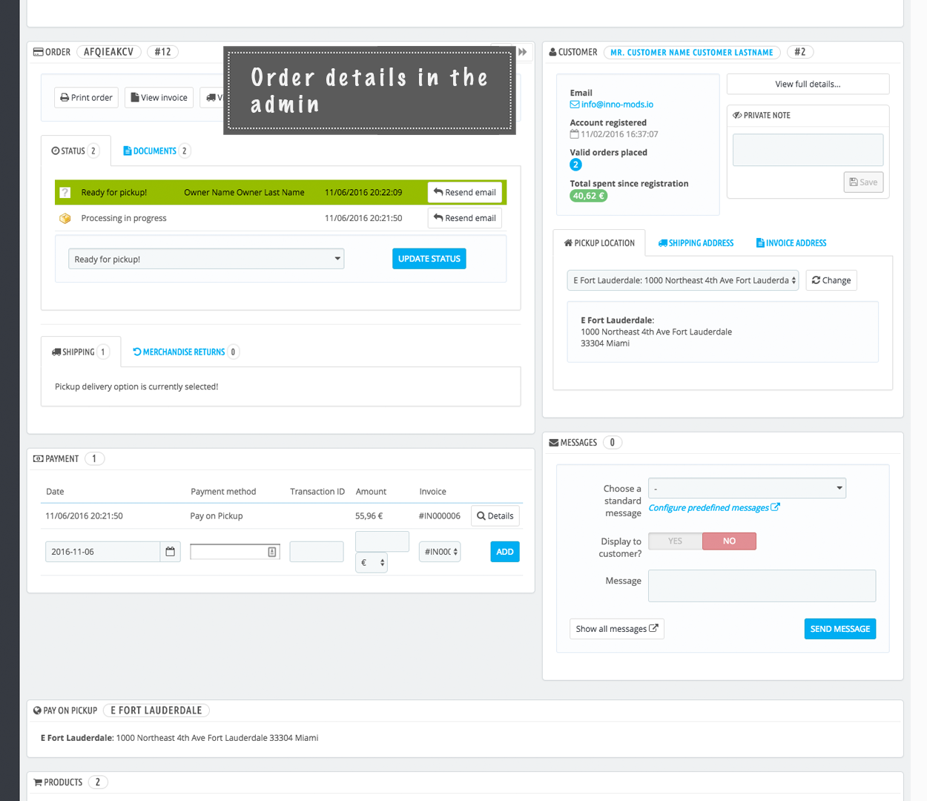927x801 pixels.
Task: Open the Documents tab
Action: tap(156, 151)
